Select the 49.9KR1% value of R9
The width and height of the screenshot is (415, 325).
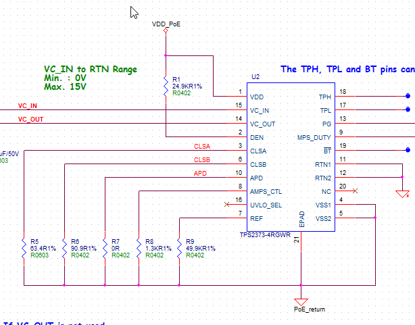pos(201,249)
